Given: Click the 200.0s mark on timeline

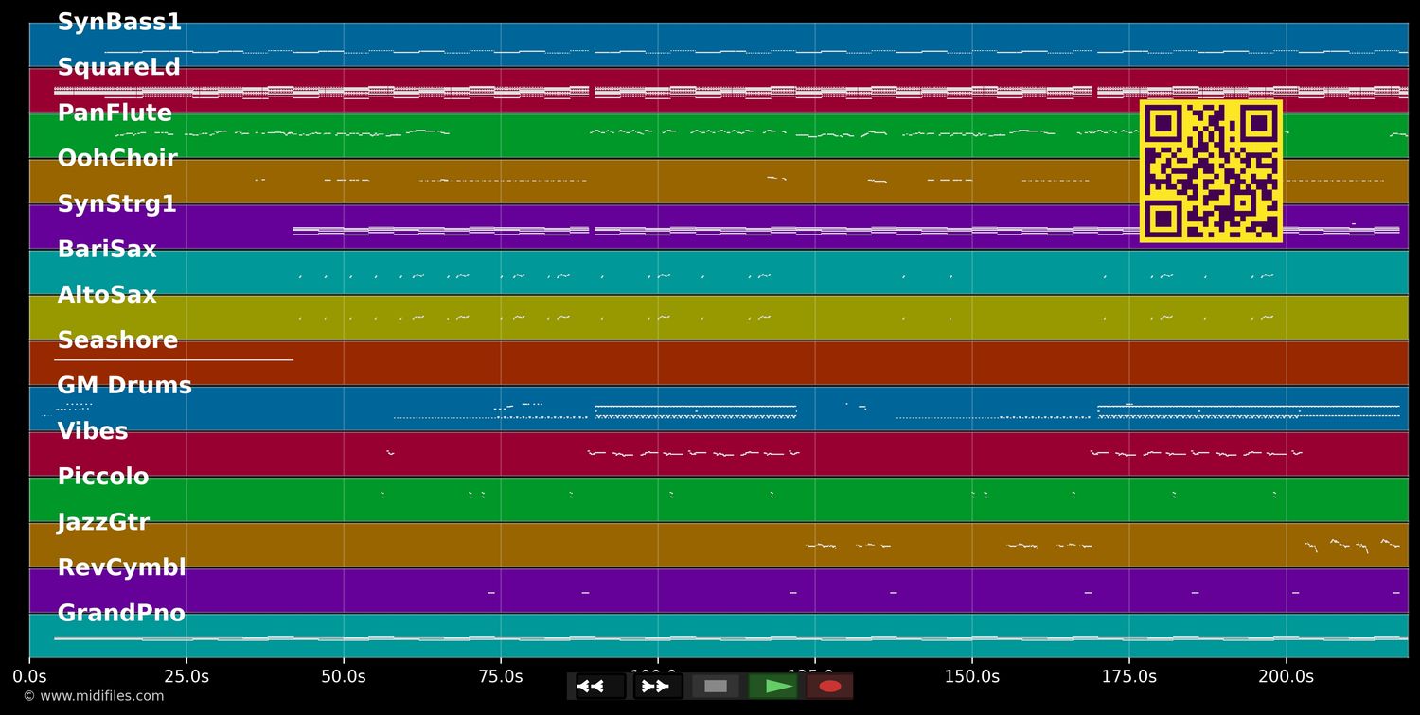Looking at the screenshot, I should pyautogui.click(x=1286, y=676).
